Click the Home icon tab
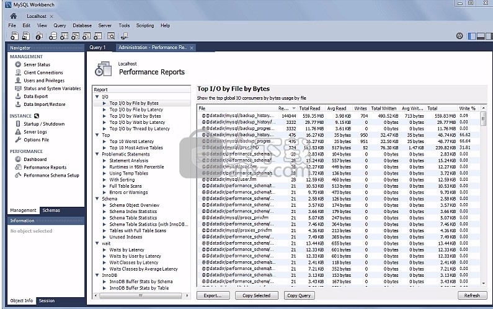 (x=13, y=15)
